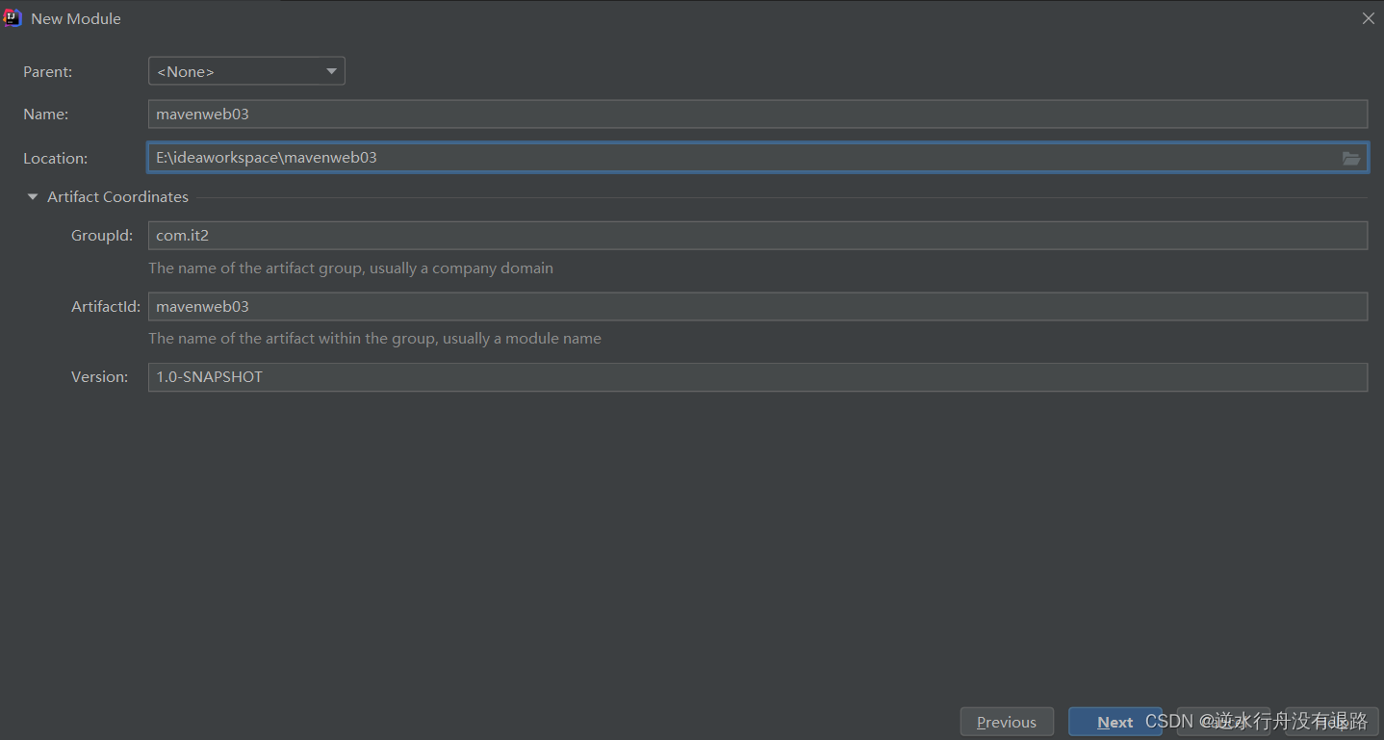Click the Artifact Coordinates section label
1384x740 pixels.
[x=117, y=197]
